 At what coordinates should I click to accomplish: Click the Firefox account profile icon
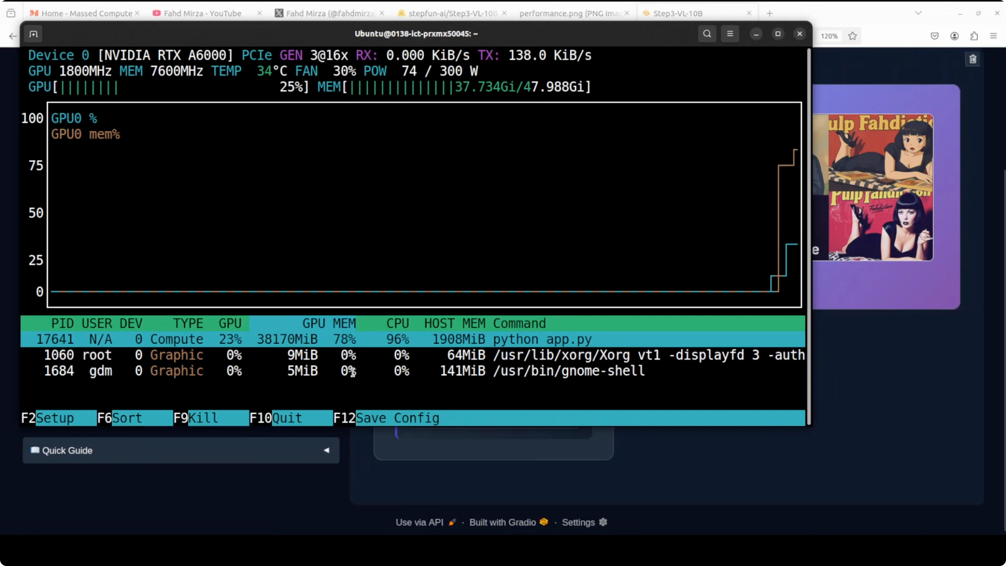(954, 36)
